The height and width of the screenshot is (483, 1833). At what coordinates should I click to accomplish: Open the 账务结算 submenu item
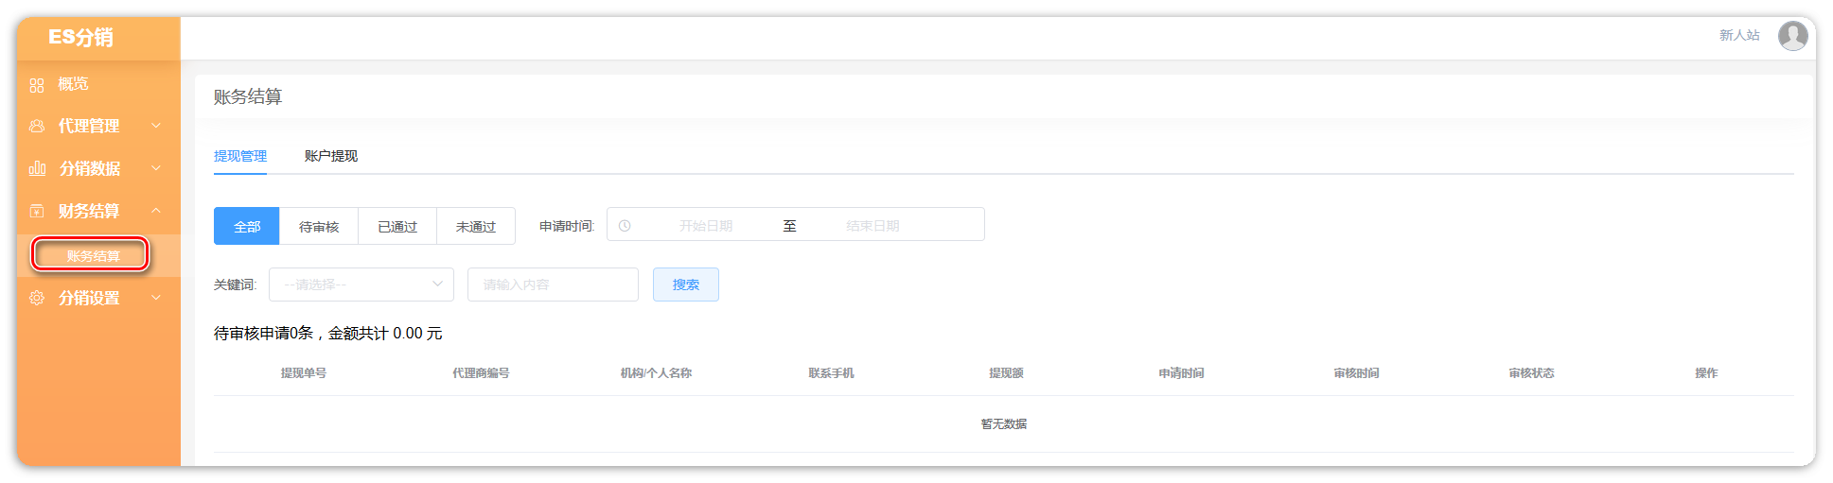pyautogui.click(x=93, y=256)
